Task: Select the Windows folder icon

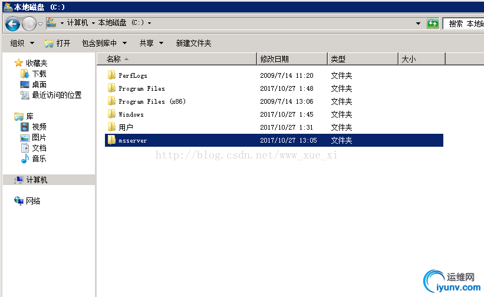Action: click(111, 114)
